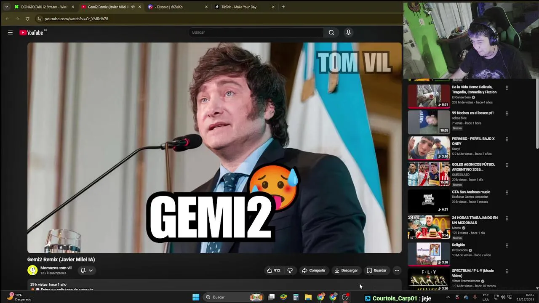Switch to the DONATOCABJ12 Stream tab
The width and height of the screenshot is (539, 303).
[43, 7]
